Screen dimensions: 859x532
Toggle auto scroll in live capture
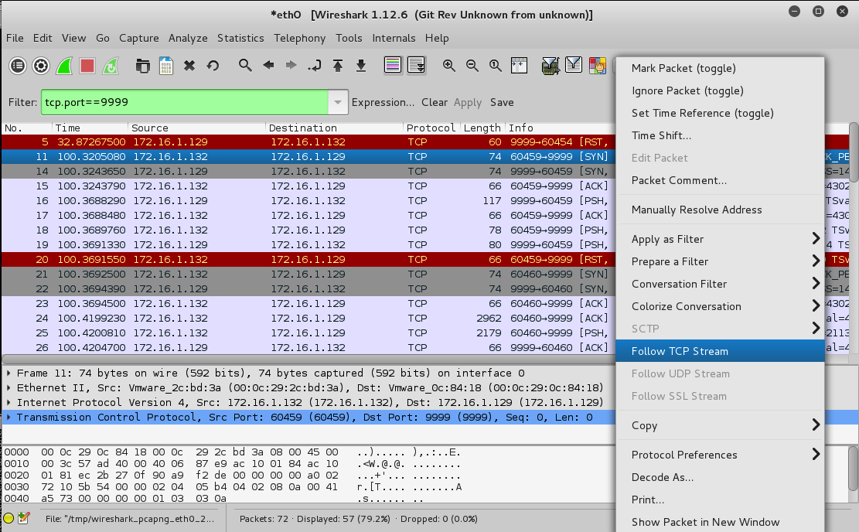tap(416, 66)
